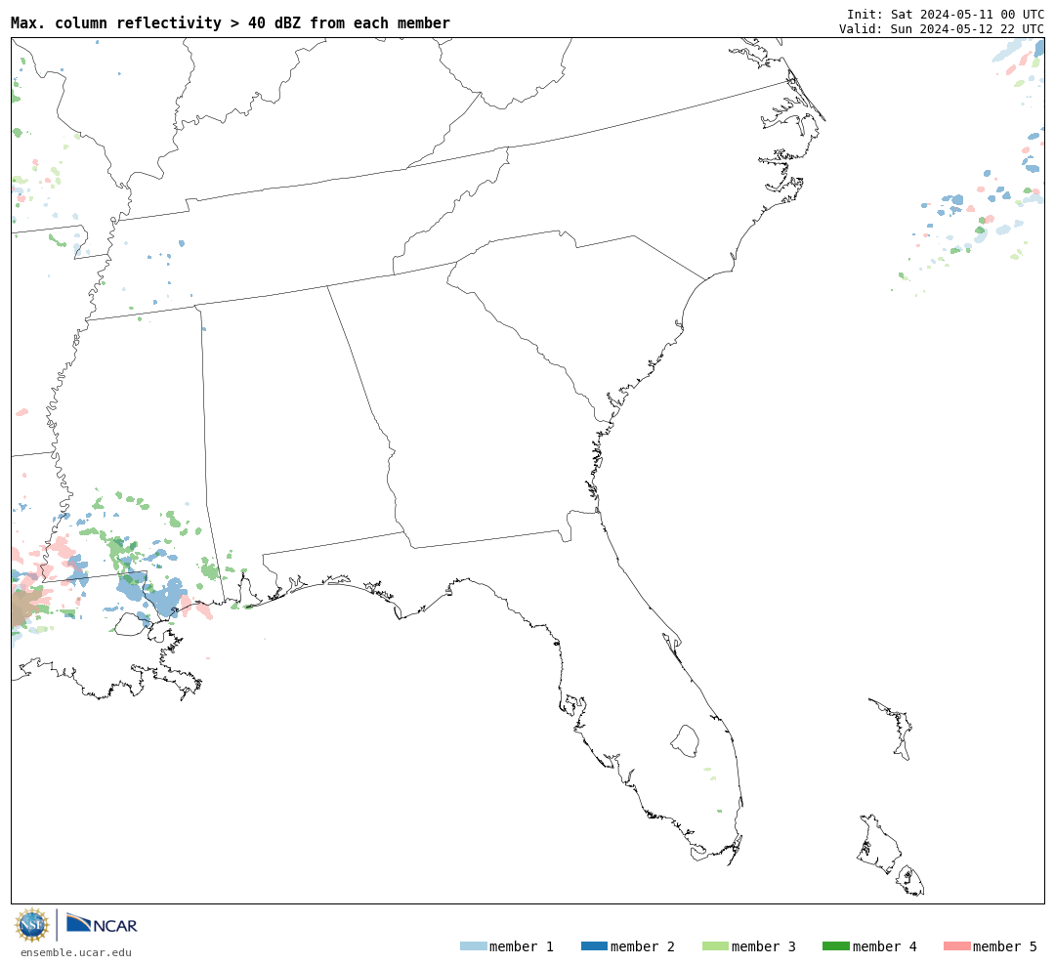
Task: Select the 'member 4' legend label
Action: 885,946
